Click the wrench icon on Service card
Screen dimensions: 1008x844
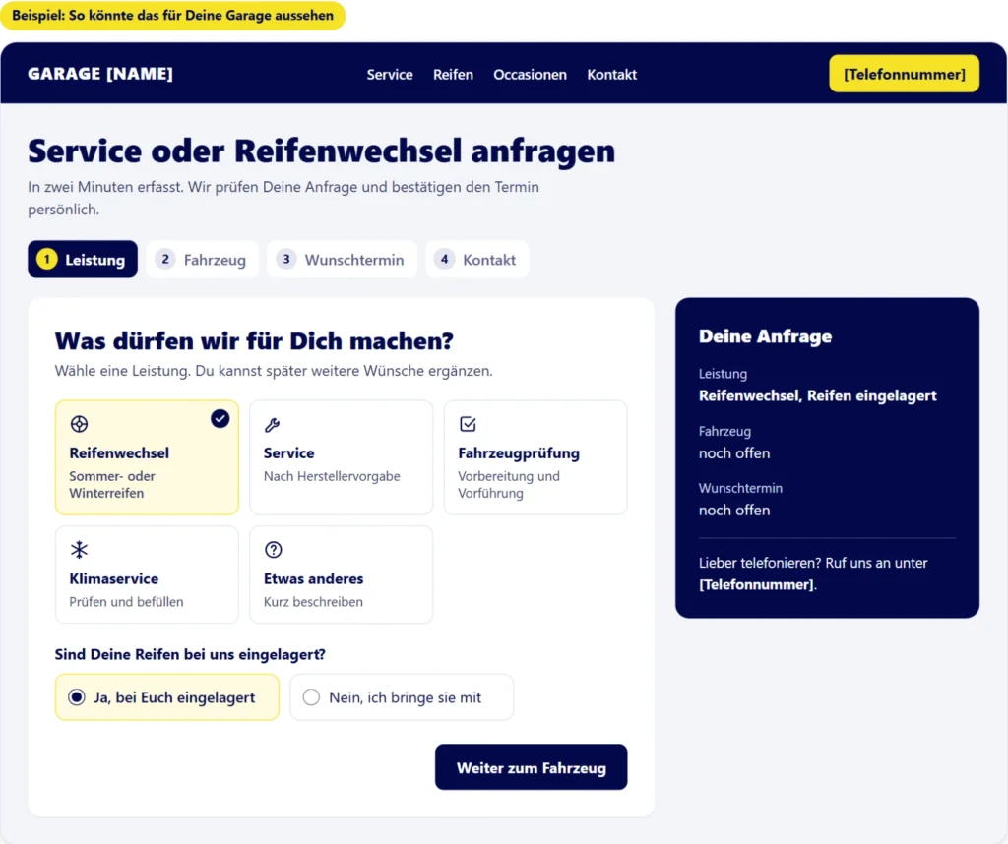pyautogui.click(x=272, y=425)
